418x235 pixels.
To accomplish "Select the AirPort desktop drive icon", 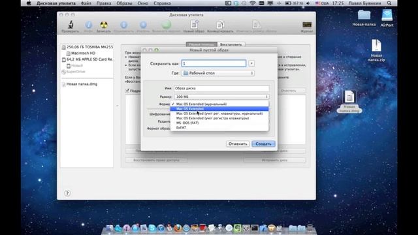I will pyautogui.click(x=387, y=18).
